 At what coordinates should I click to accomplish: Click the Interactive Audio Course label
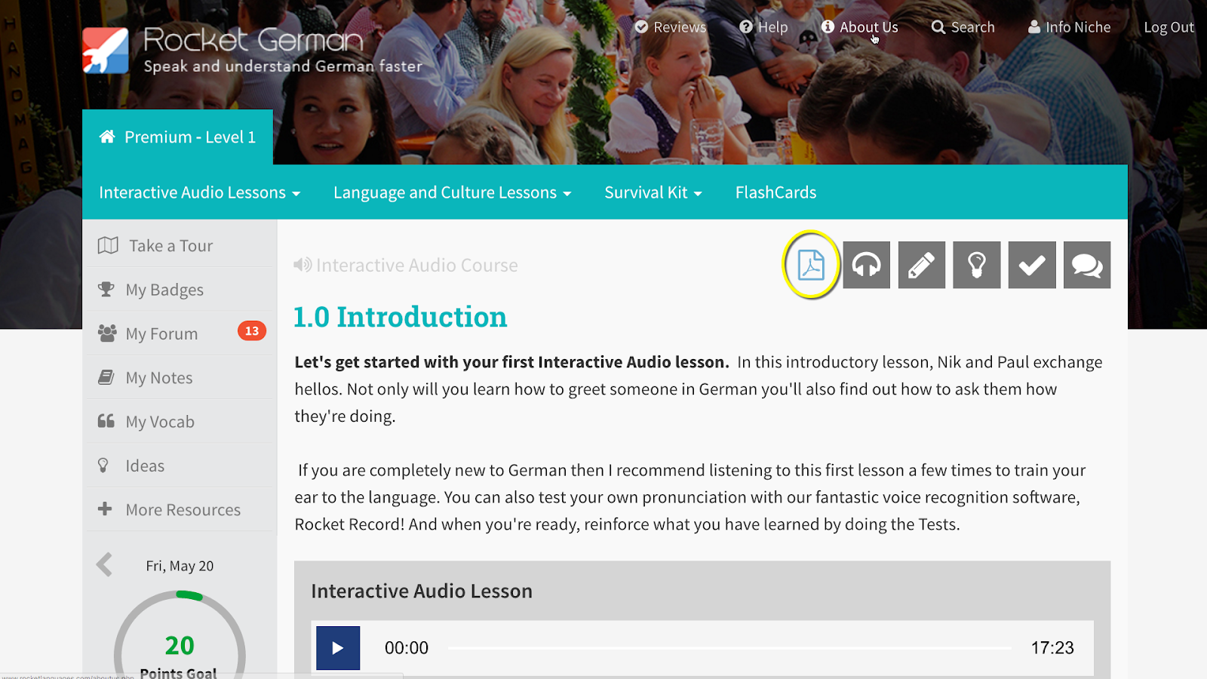(417, 266)
